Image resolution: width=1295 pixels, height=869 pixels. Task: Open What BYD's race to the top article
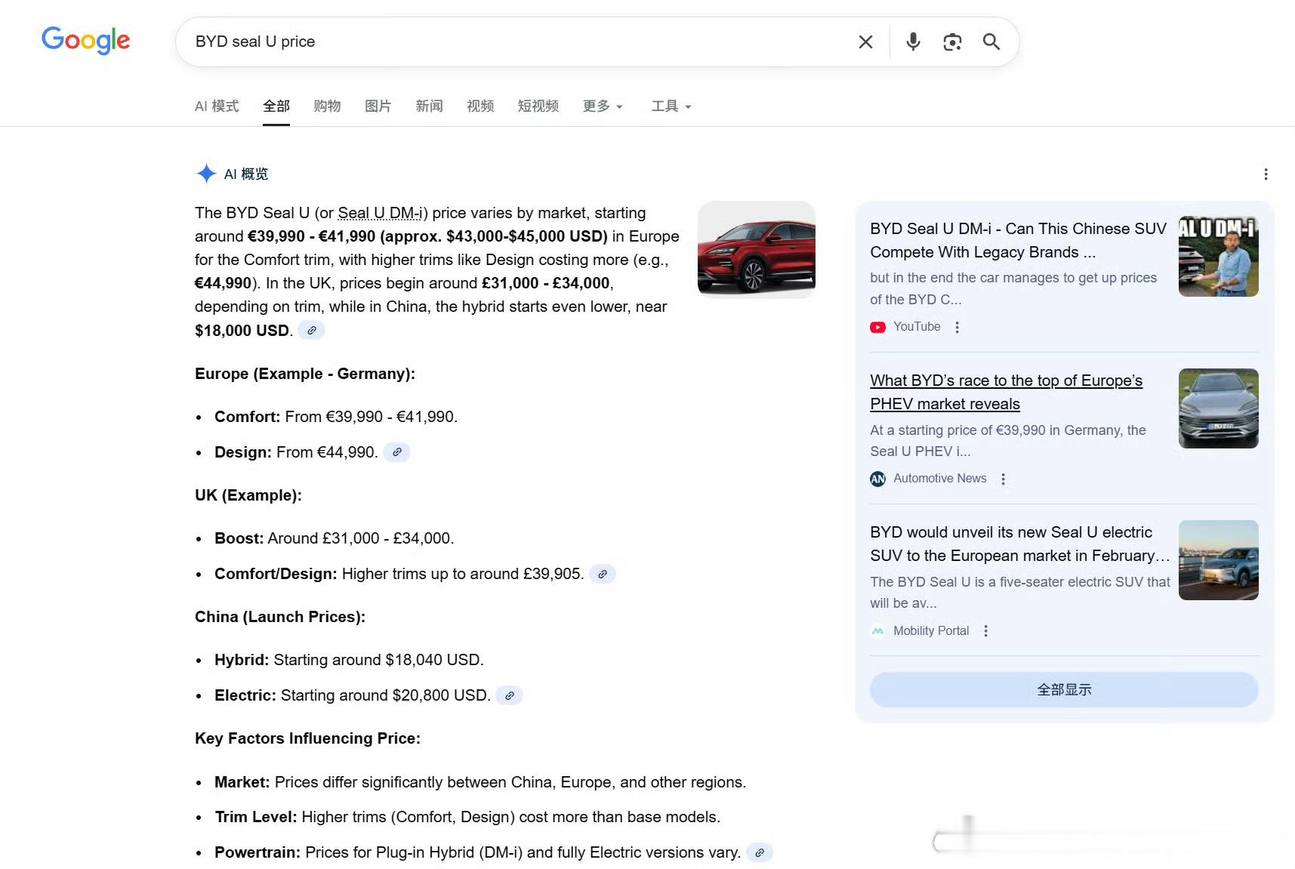click(1006, 392)
